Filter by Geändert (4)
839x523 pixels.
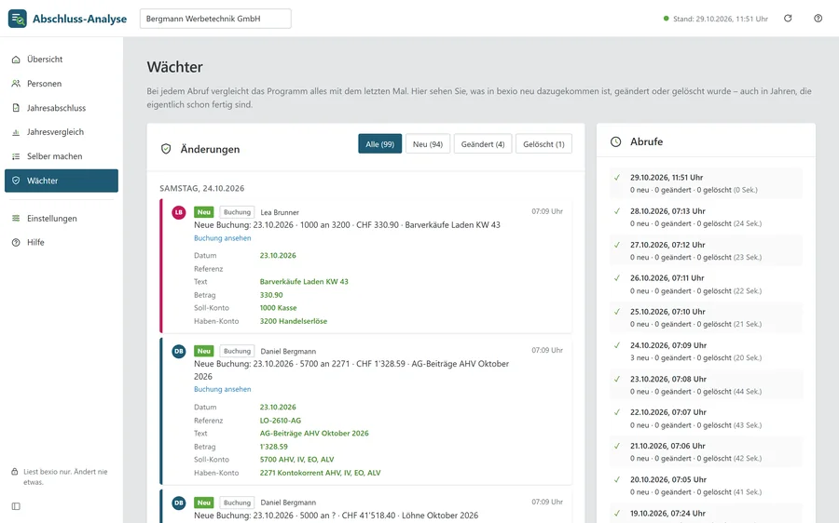(483, 143)
